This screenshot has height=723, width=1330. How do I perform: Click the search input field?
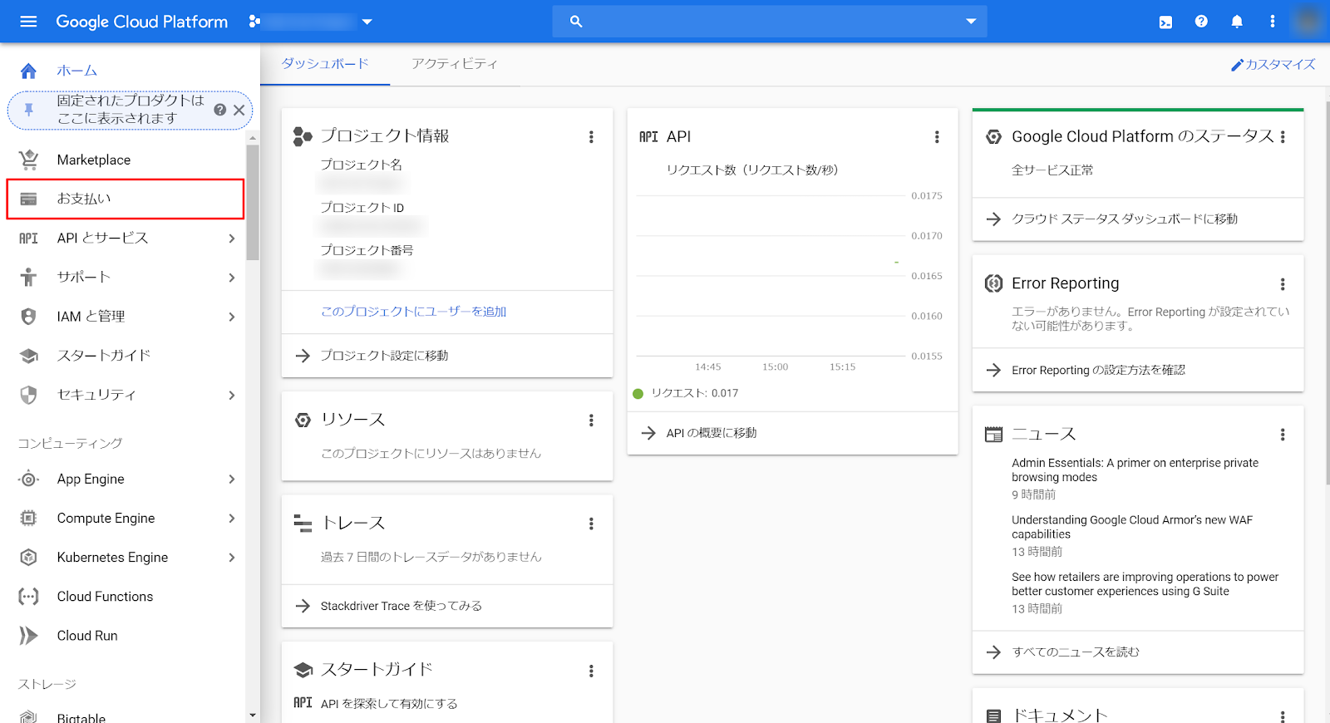[769, 22]
